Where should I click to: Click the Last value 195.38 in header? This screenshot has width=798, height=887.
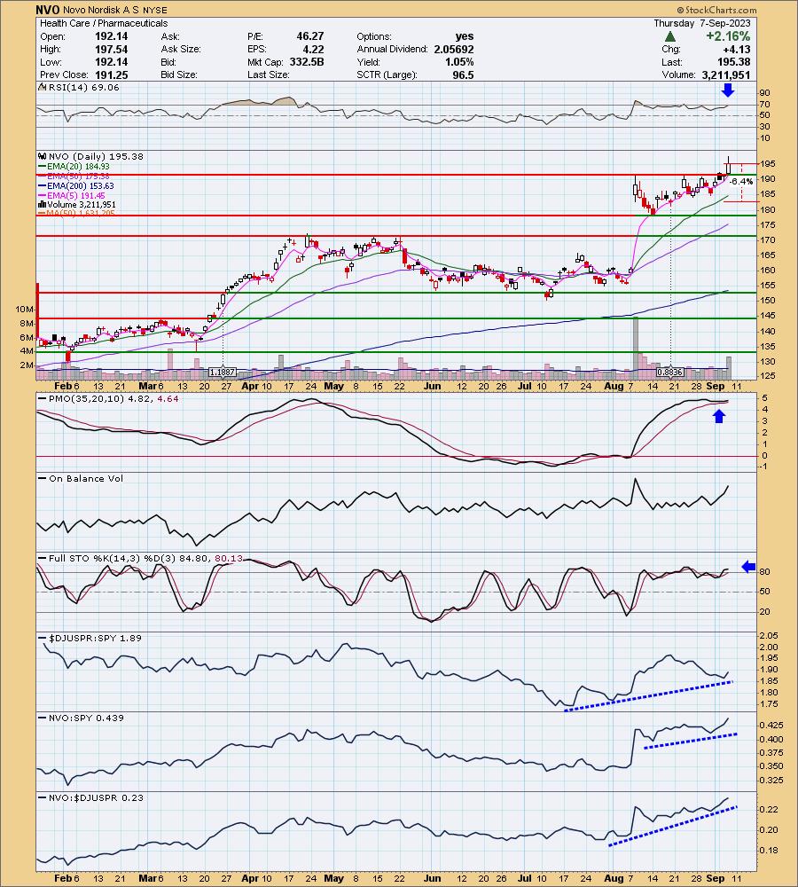(x=733, y=62)
